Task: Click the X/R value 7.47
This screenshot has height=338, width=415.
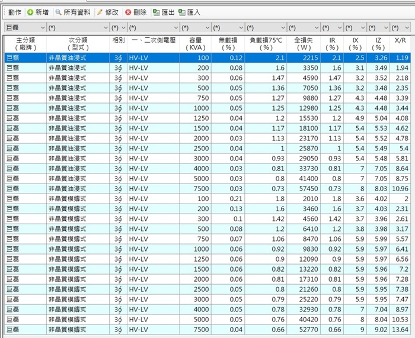Action: [402, 299]
